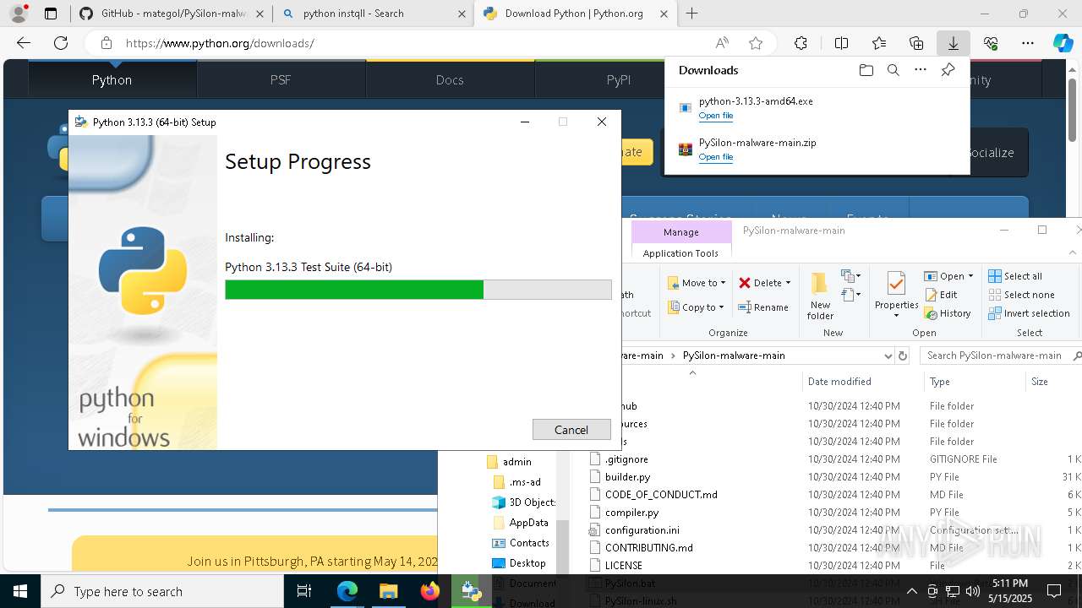
Task: Create New folder in Explorer
Action: click(820, 296)
